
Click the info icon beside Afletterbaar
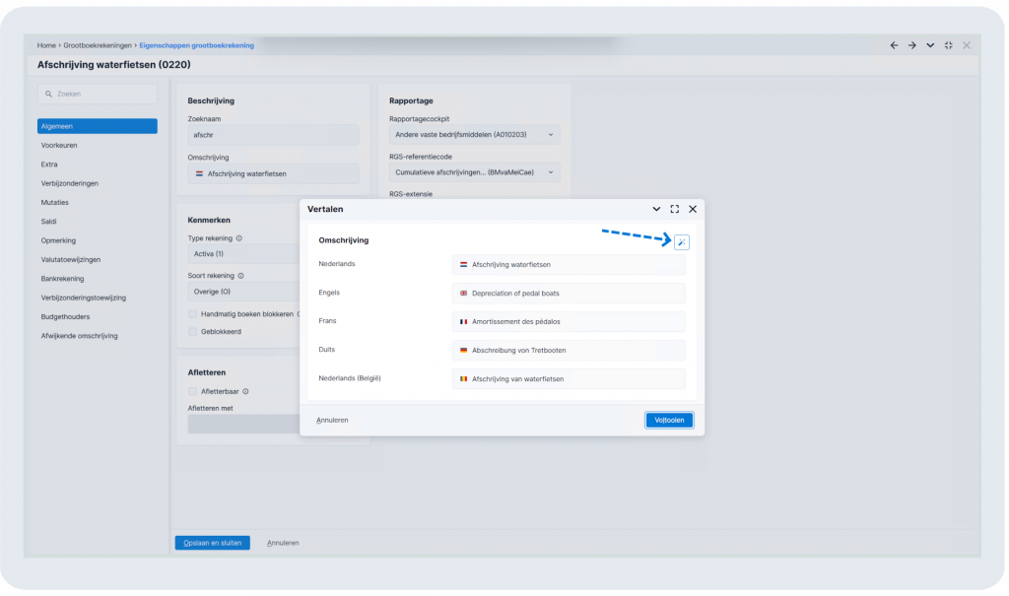[x=245, y=391]
